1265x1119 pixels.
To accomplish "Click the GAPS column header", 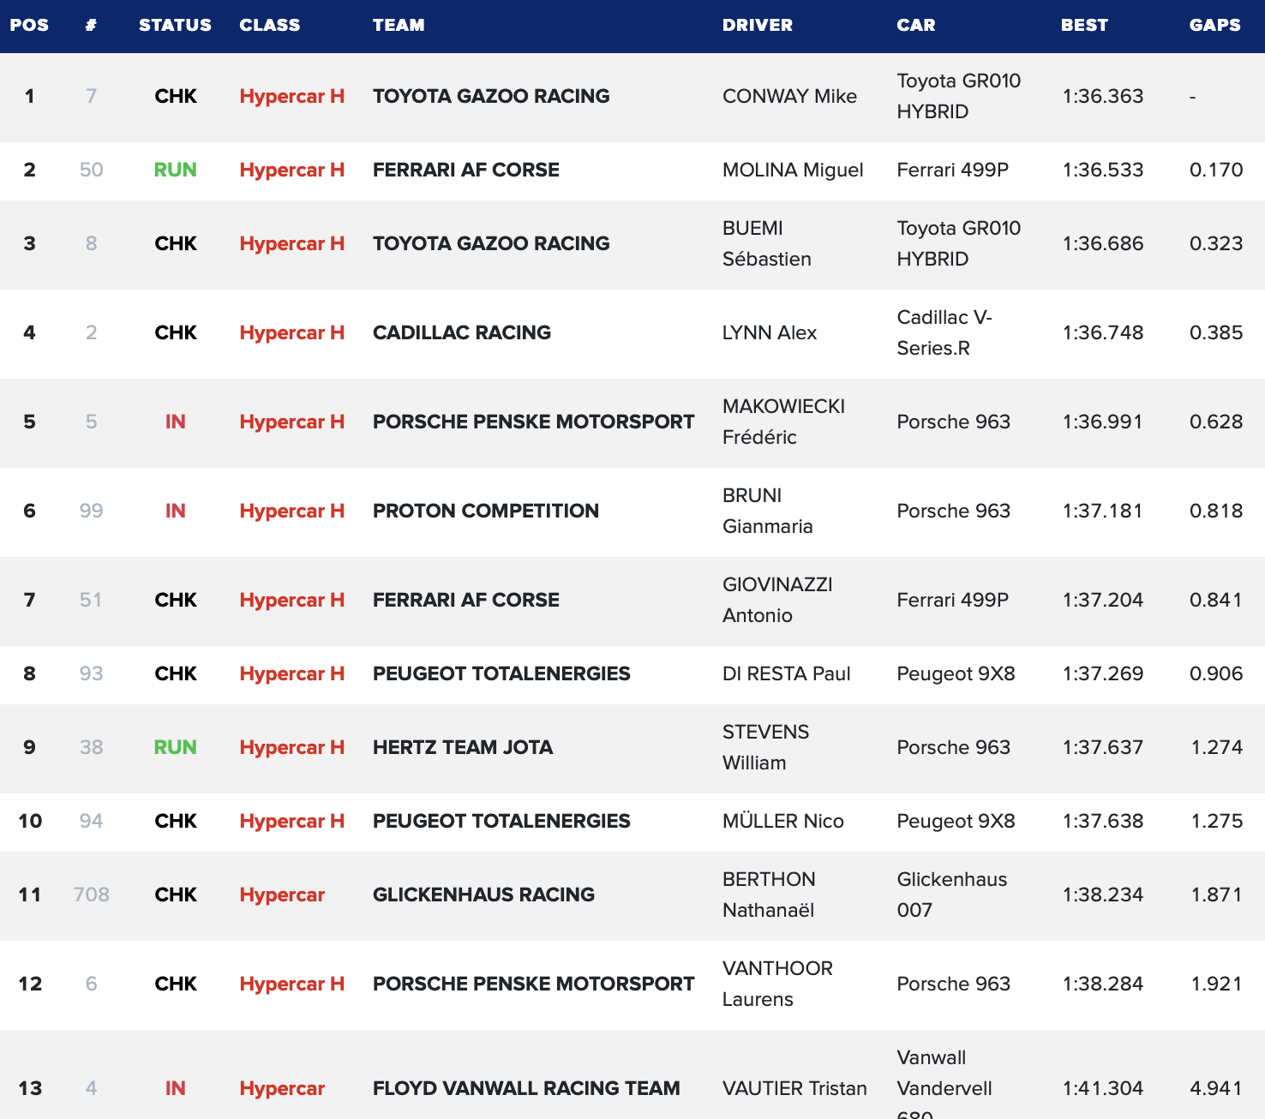I will tap(1214, 25).
